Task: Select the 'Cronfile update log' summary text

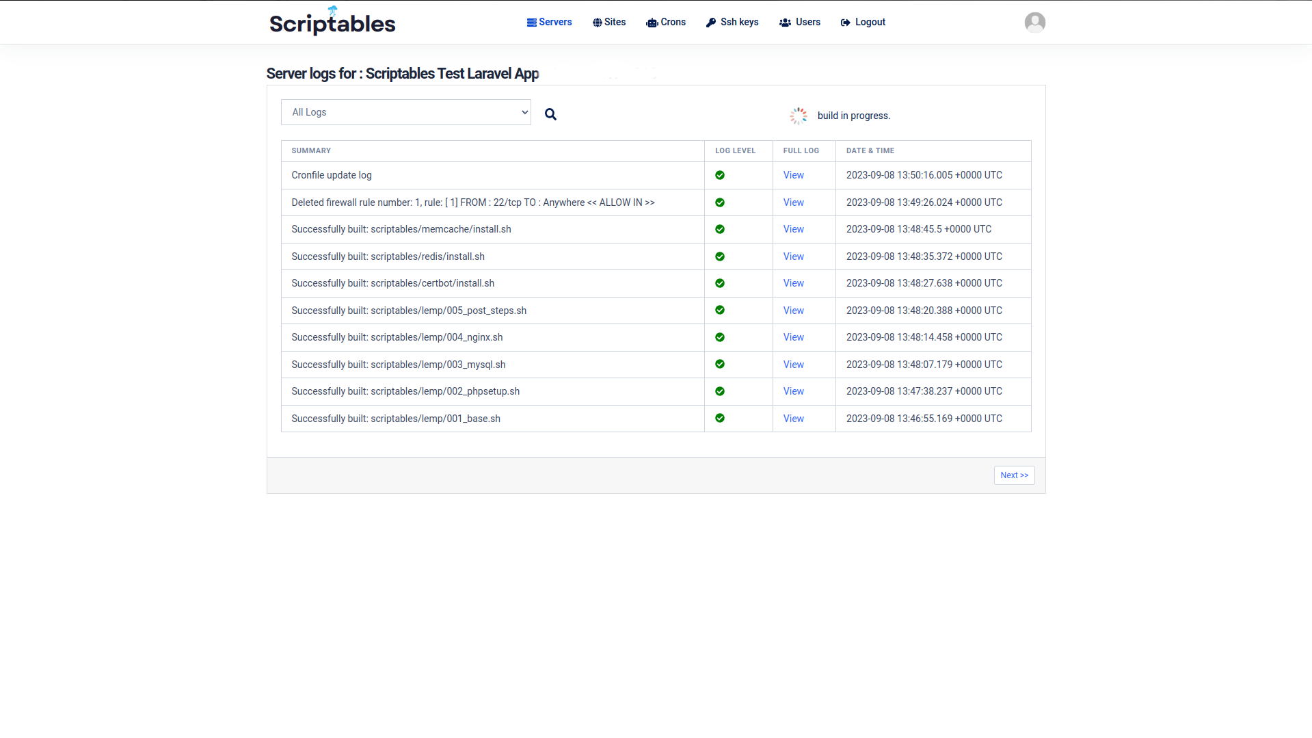Action: coord(332,175)
